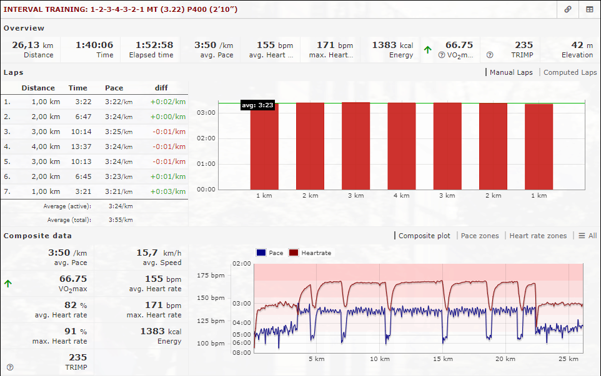Click the Distance column header in Laps

click(38, 88)
